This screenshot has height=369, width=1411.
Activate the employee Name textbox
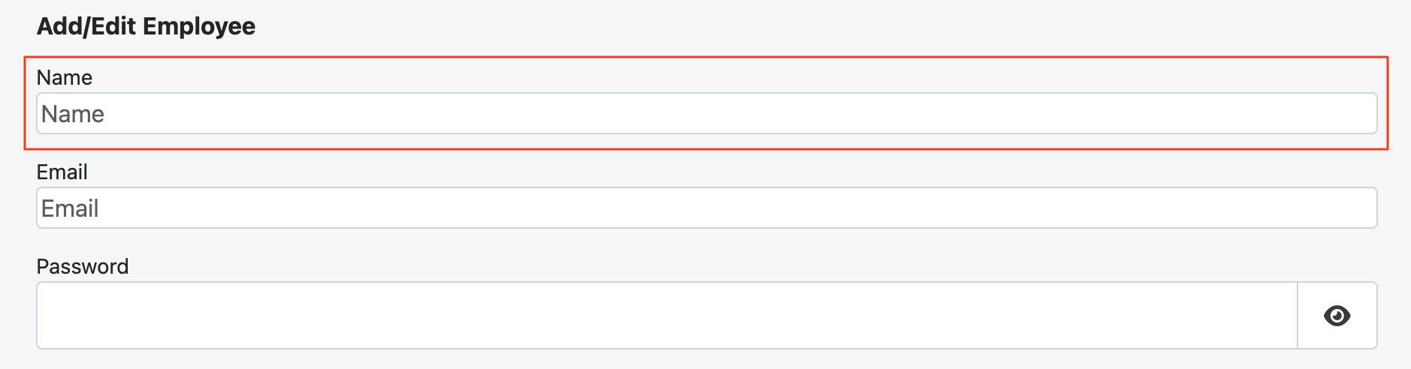coord(706,114)
